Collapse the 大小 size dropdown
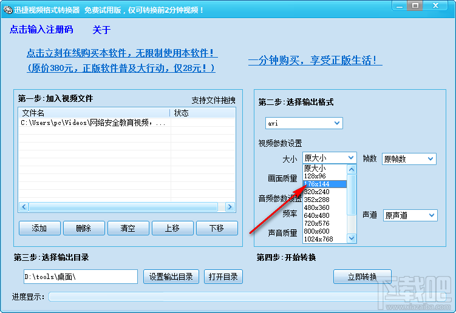This screenshot has width=456, height=313. coord(351,158)
